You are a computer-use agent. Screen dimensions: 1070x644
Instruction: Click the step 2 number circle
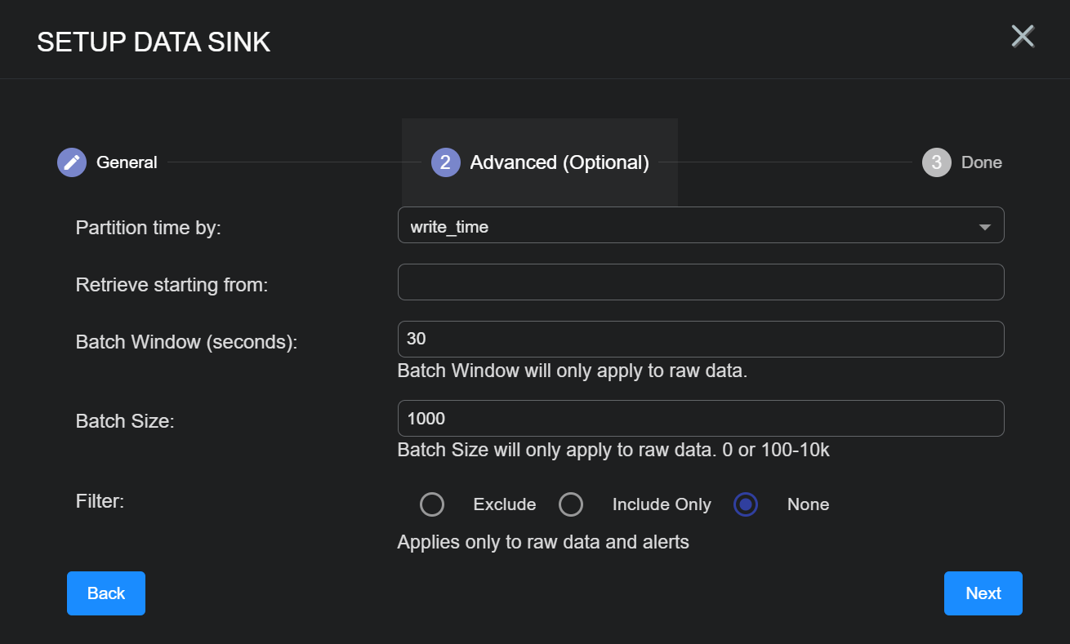pyautogui.click(x=445, y=162)
